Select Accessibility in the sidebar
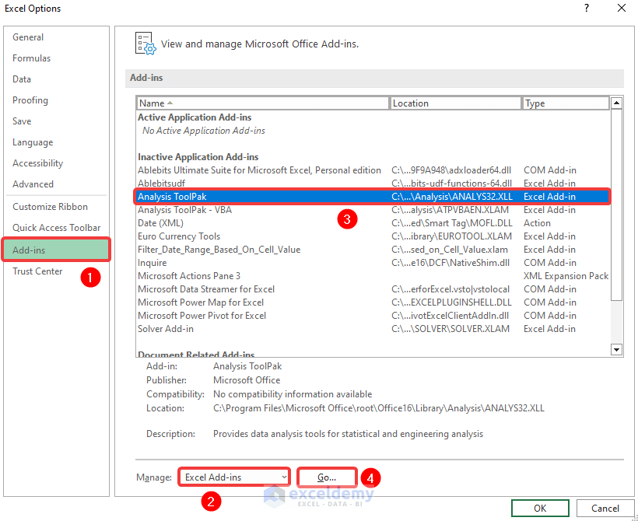The image size is (638, 521). [x=37, y=163]
